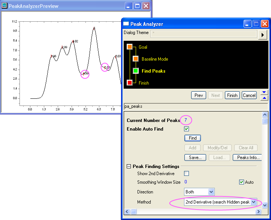
Task: Click the orange Goal node icon
Action: click(x=130, y=47)
